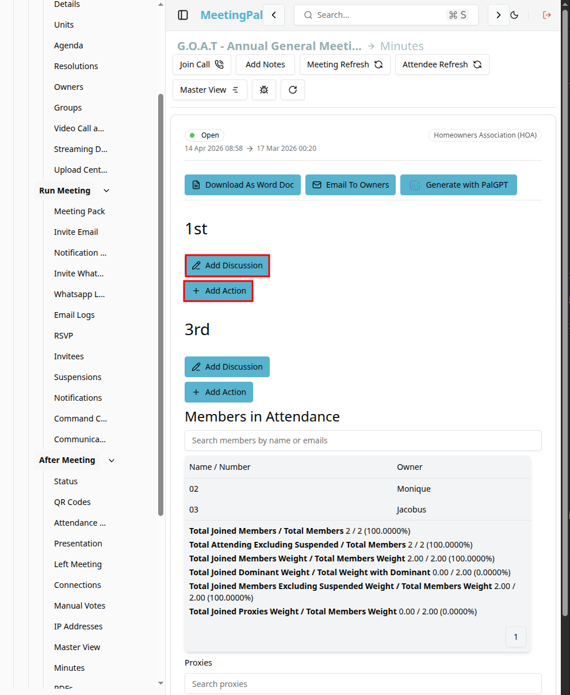Click the sidebar scrollbar up arrow

pyautogui.click(x=161, y=5)
